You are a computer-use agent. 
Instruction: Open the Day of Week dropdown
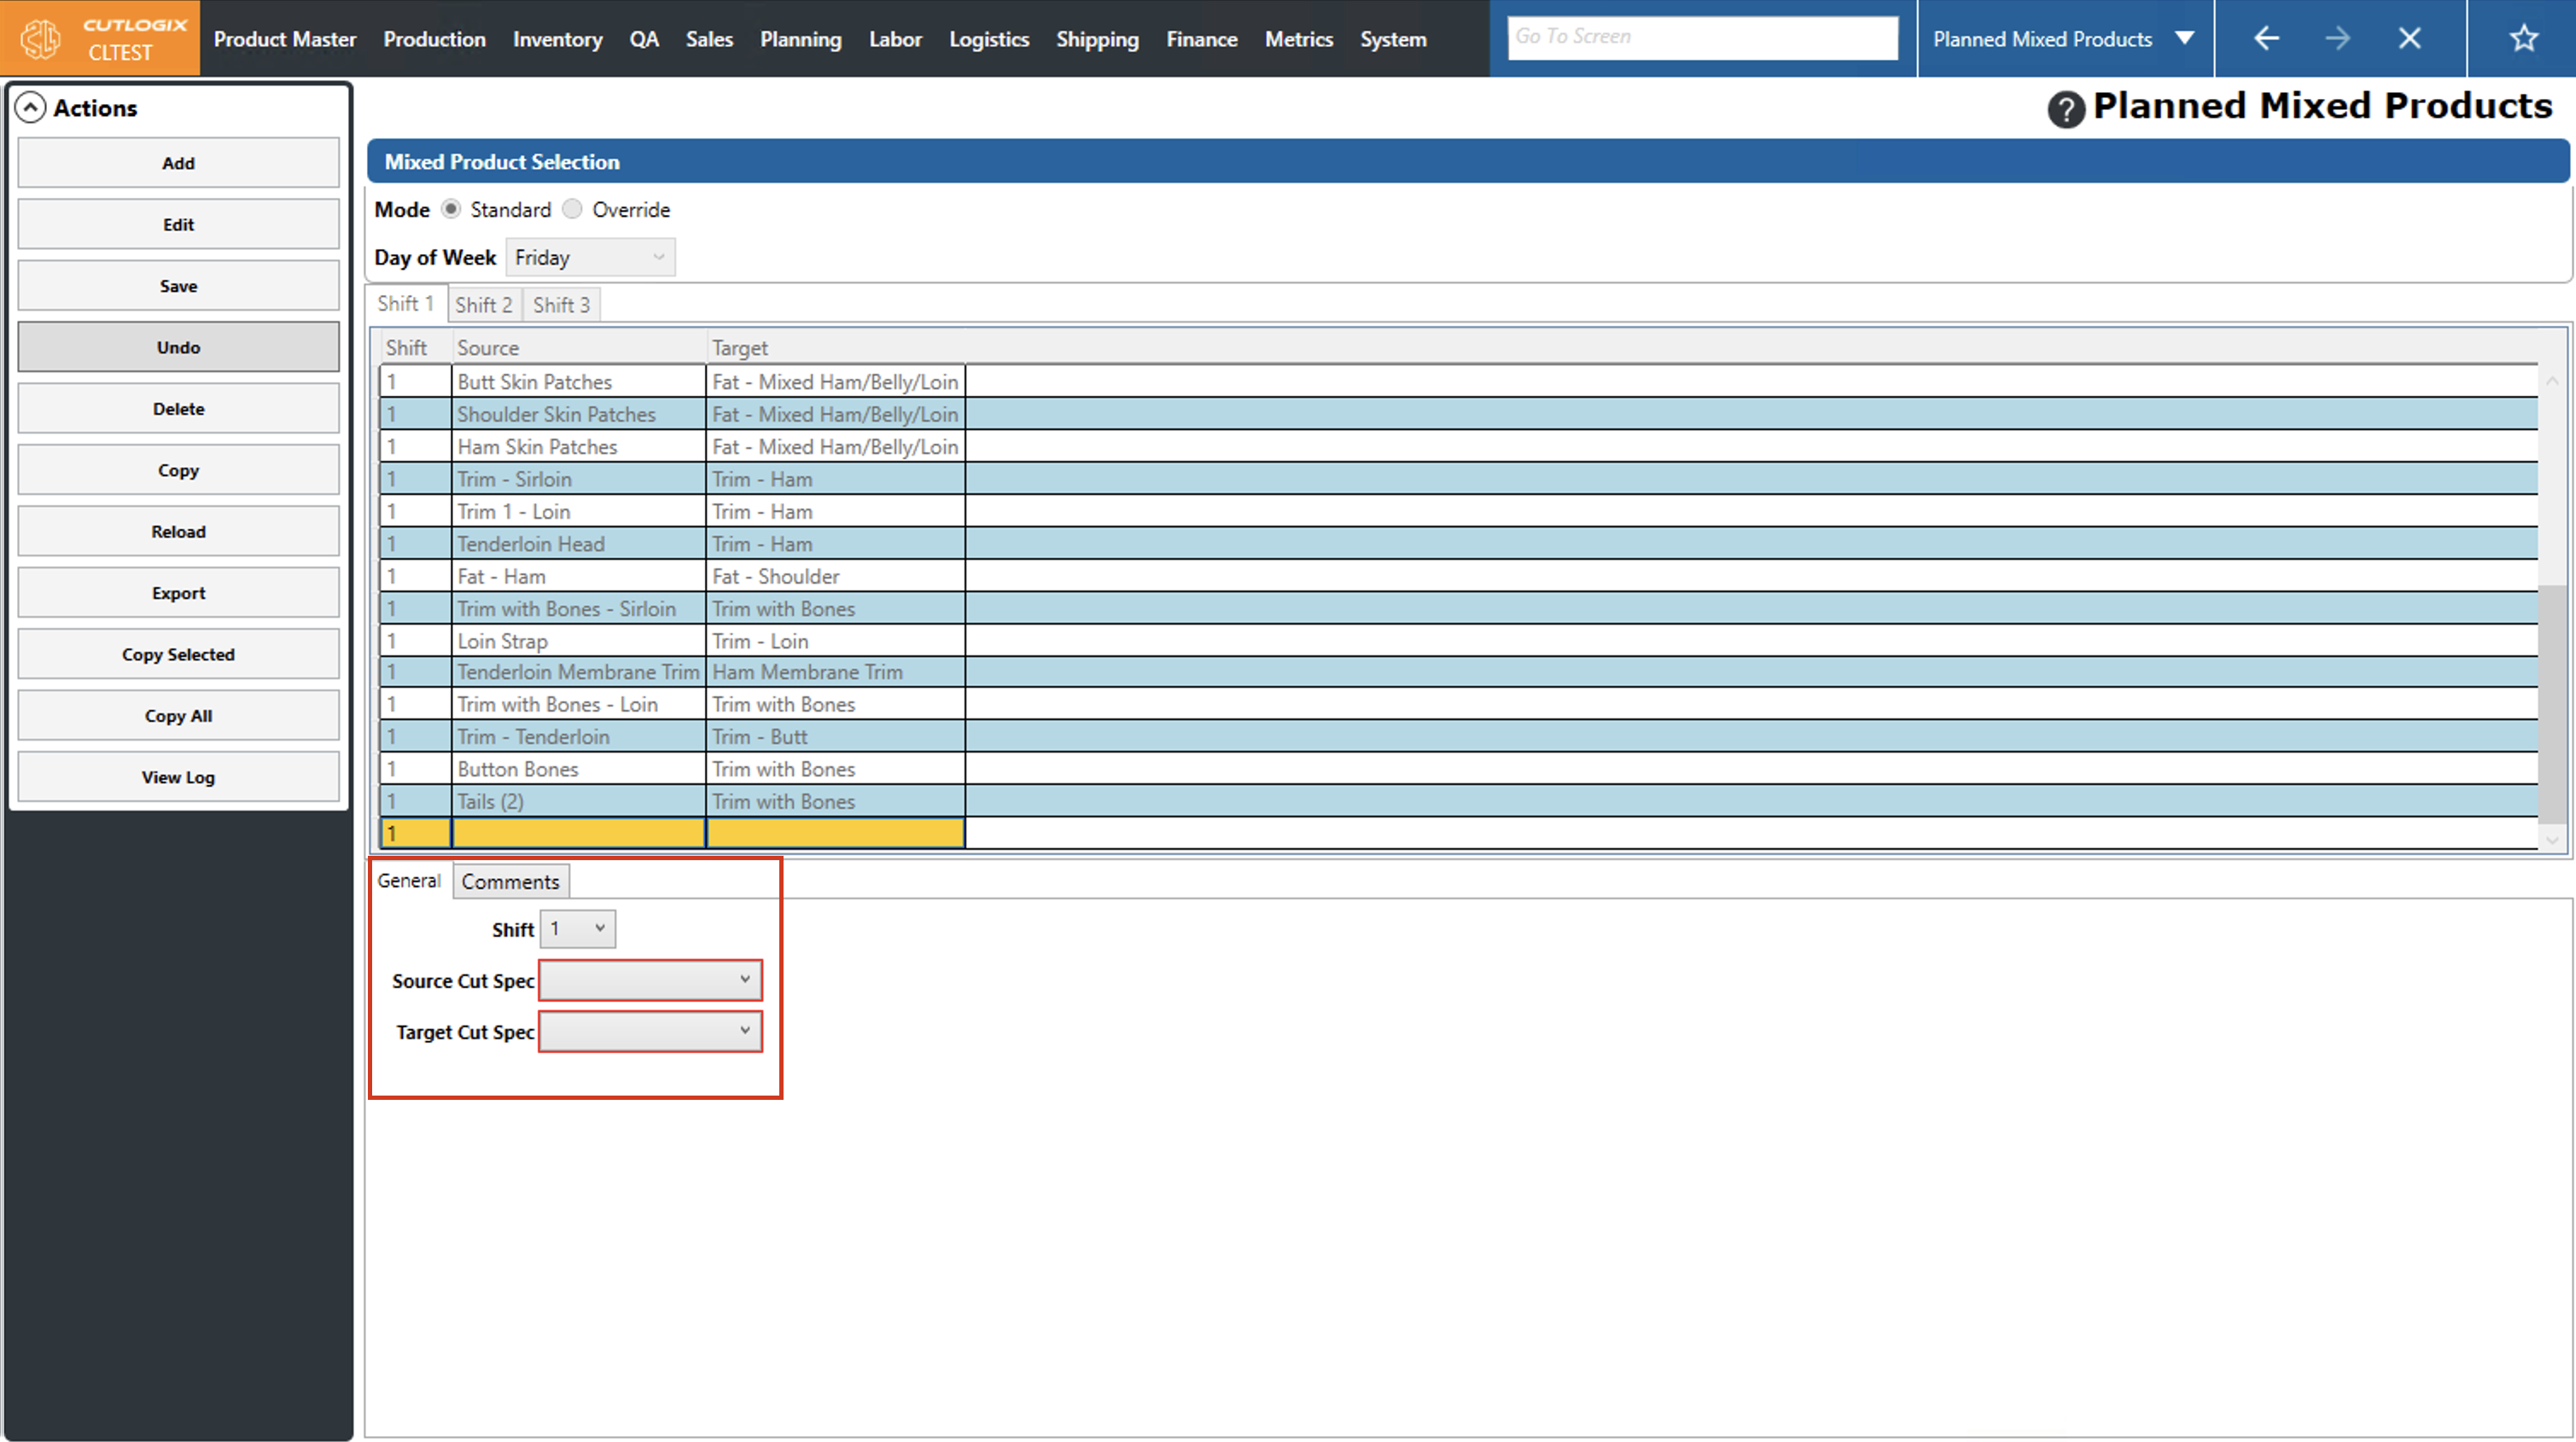click(590, 258)
